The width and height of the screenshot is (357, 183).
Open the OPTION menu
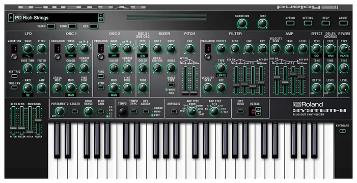pyautogui.click(x=290, y=23)
